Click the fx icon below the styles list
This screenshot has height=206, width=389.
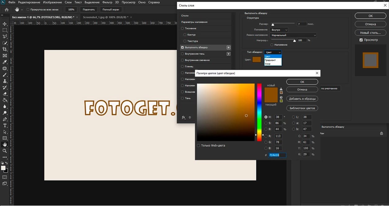click(183, 117)
